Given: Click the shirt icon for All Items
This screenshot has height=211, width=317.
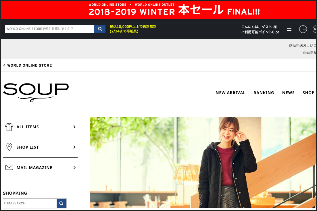Looking at the screenshot, I should coord(9,127).
